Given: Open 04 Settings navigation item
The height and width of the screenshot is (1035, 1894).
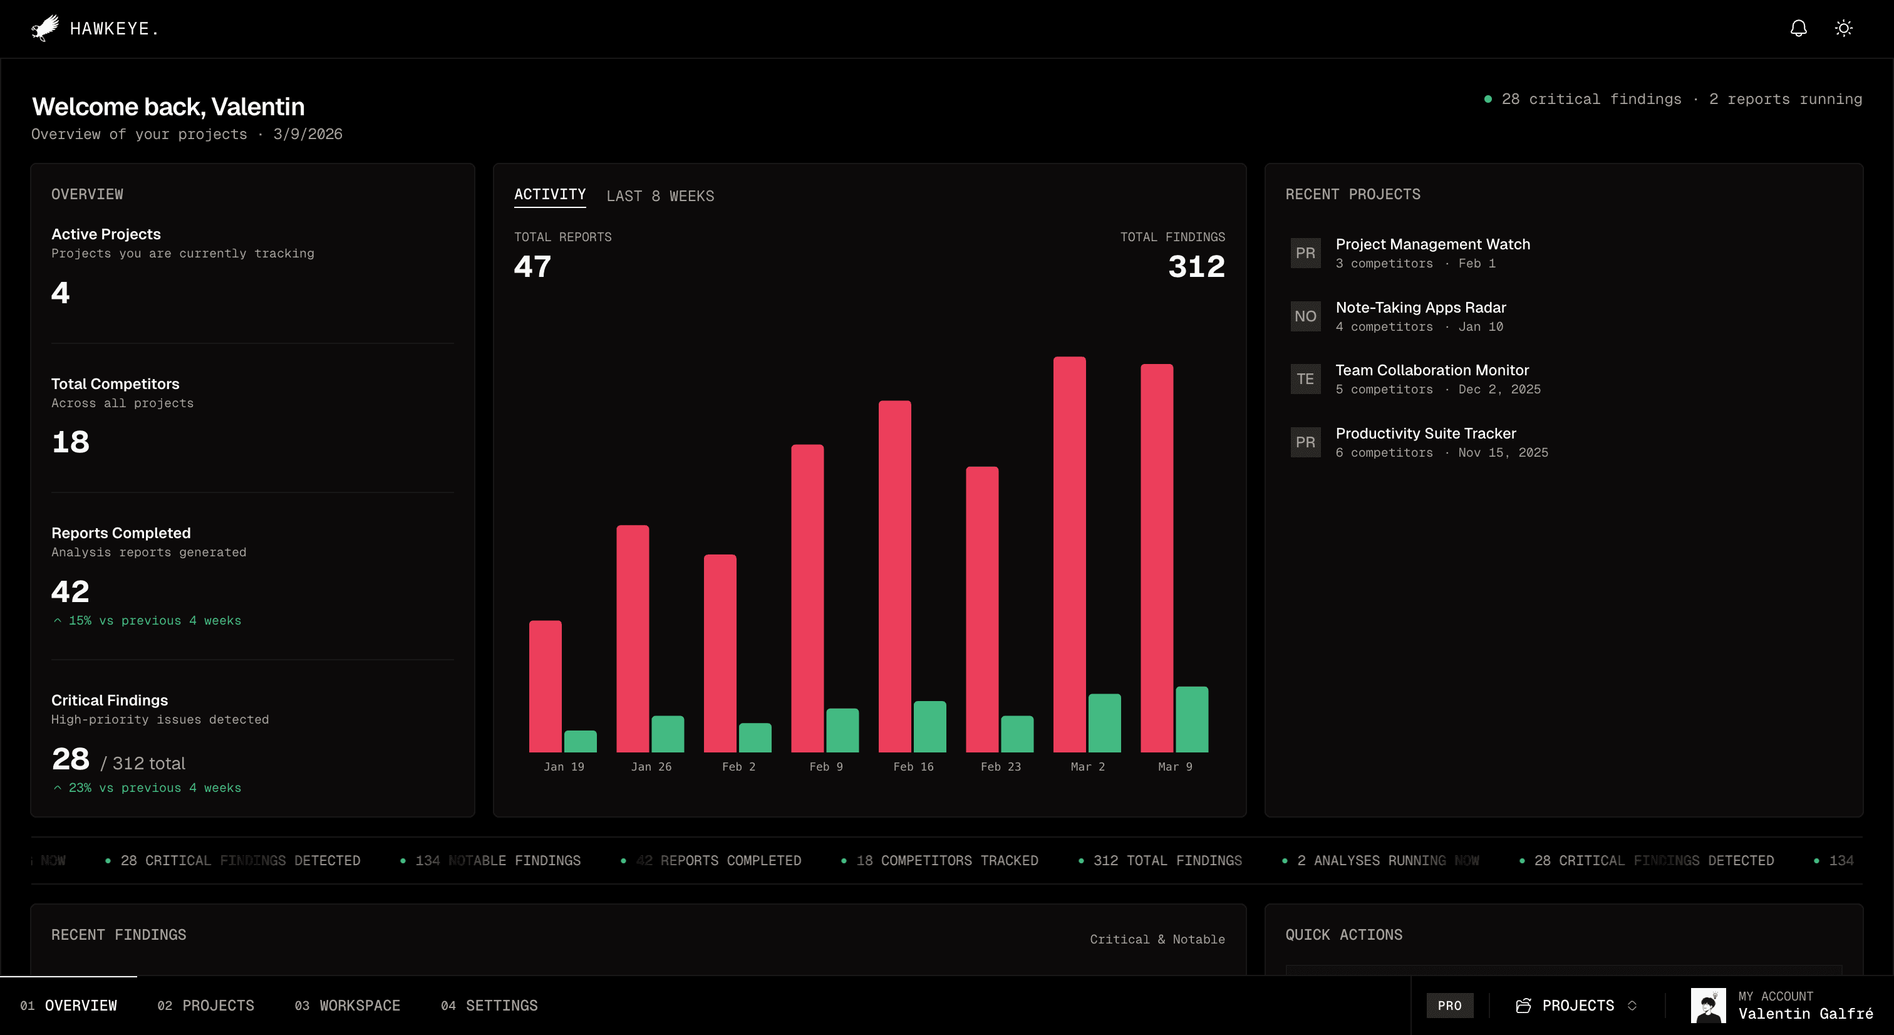Looking at the screenshot, I should click(x=489, y=1006).
